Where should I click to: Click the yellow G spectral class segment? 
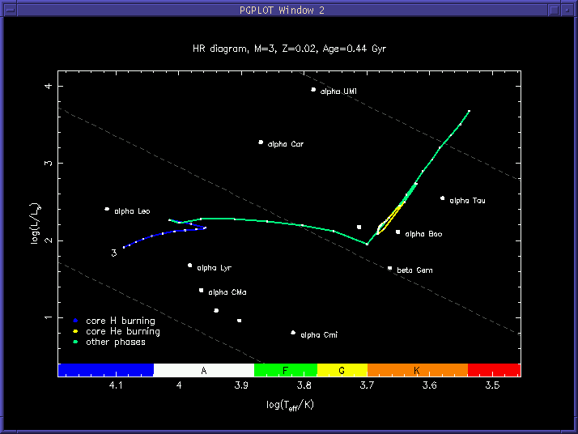click(342, 370)
